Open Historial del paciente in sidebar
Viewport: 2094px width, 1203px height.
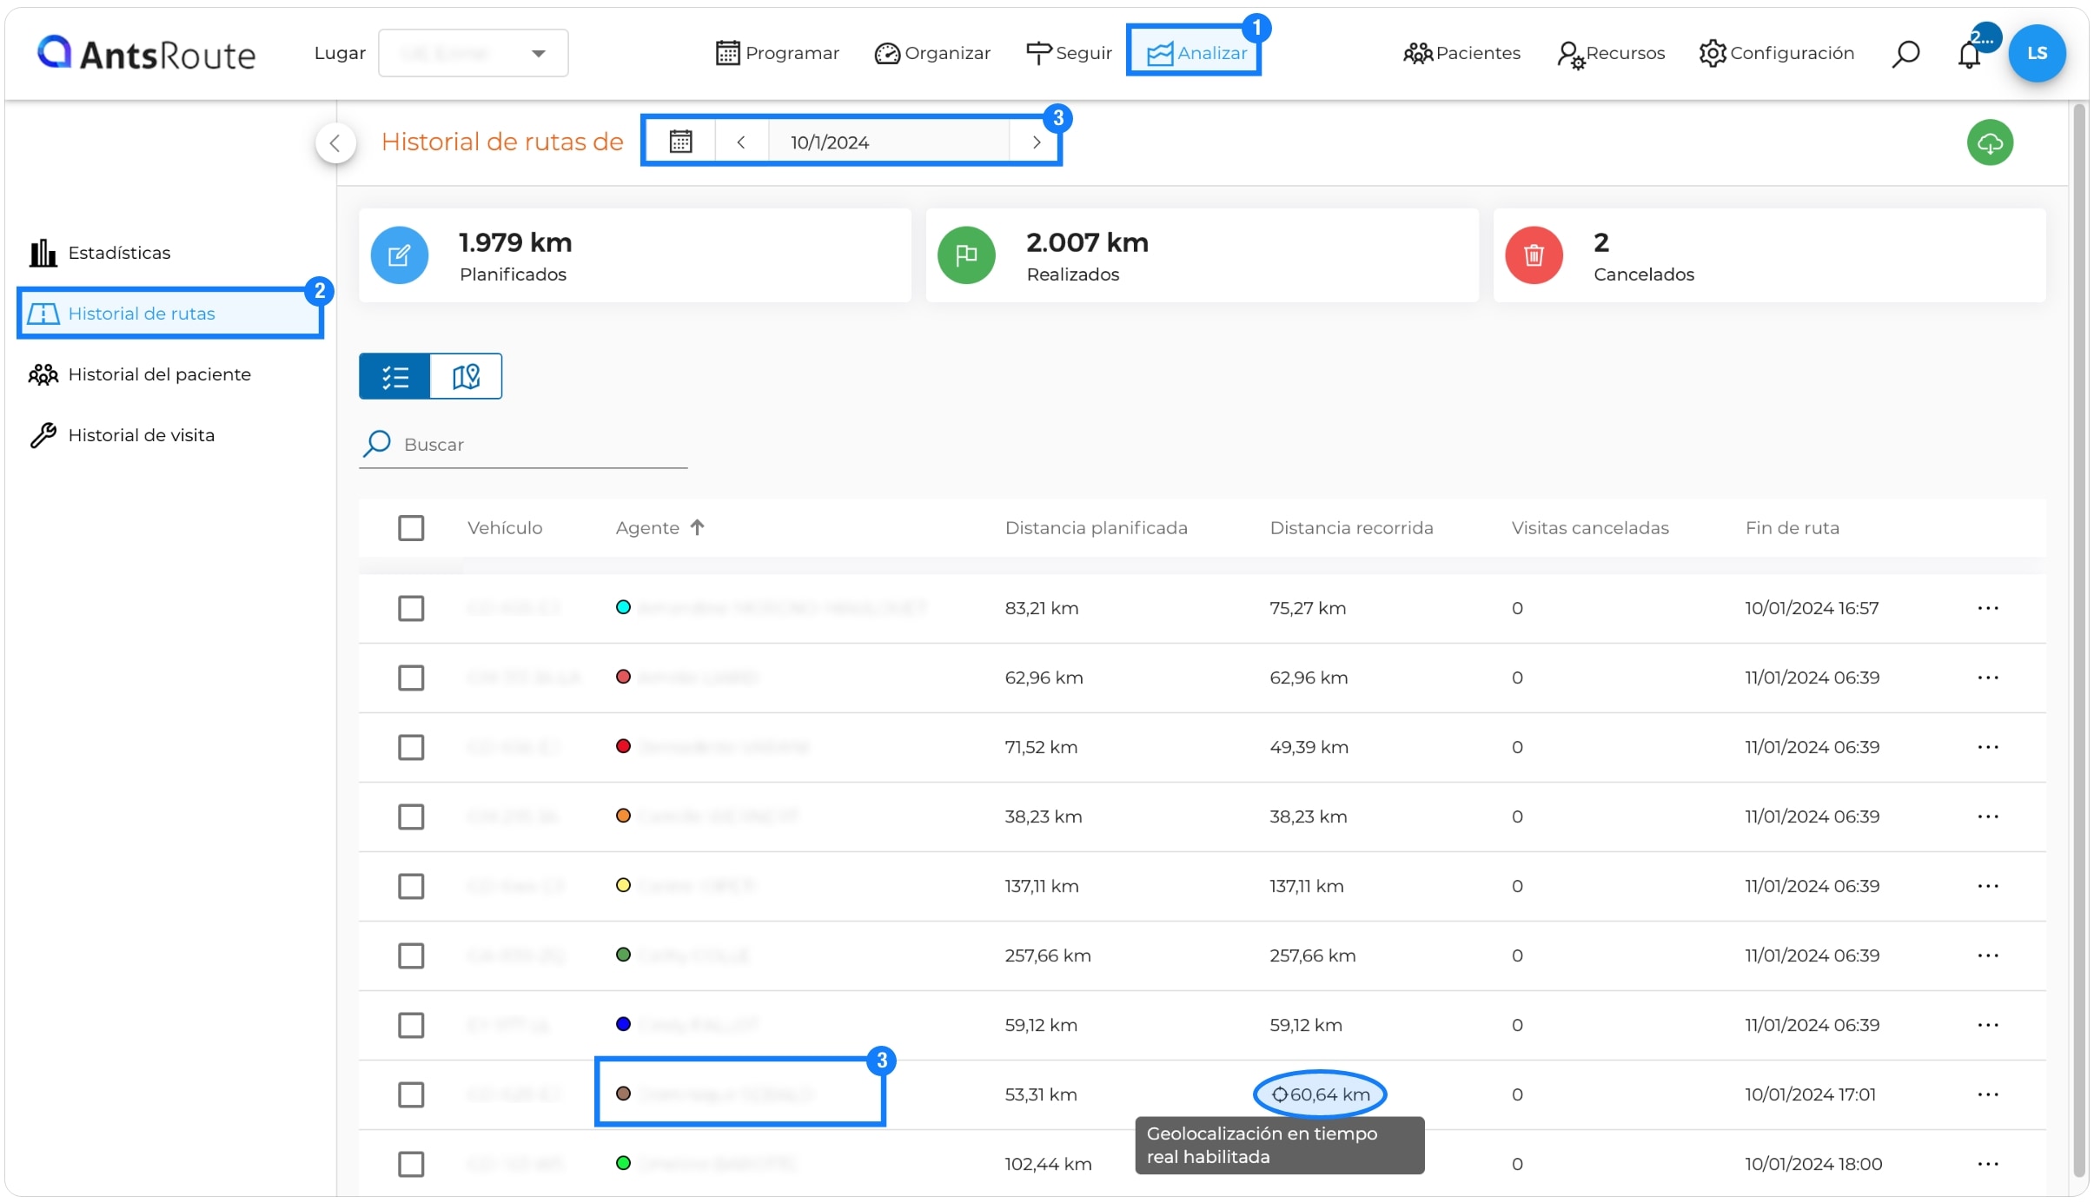click(x=139, y=374)
